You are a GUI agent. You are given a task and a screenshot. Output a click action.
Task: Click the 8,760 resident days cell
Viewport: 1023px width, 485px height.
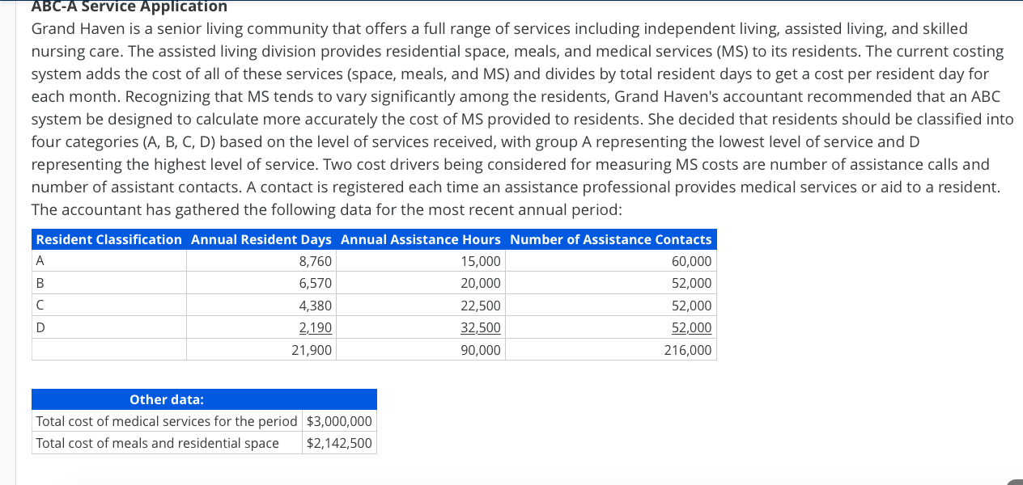point(261,261)
